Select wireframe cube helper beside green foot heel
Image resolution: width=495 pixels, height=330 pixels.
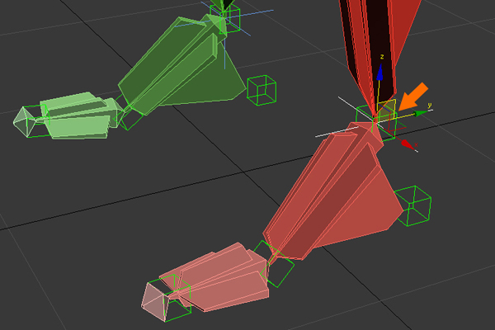click(x=262, y=90)
